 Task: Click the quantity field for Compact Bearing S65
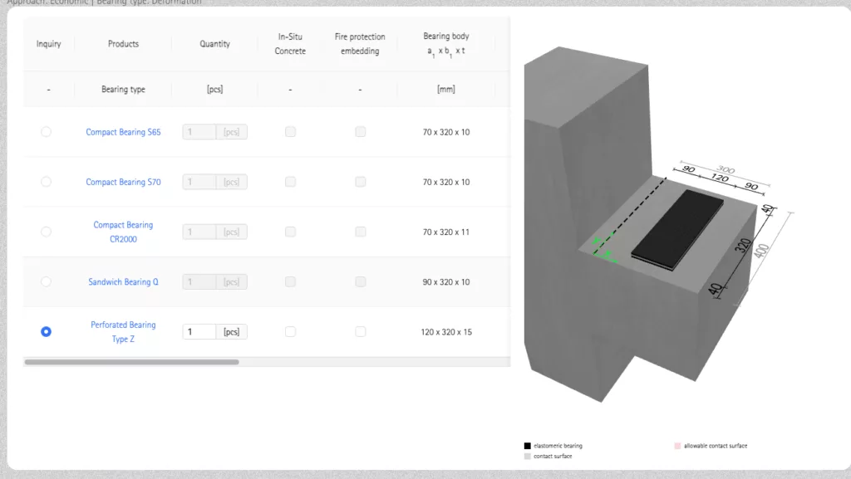pos(199,132)
